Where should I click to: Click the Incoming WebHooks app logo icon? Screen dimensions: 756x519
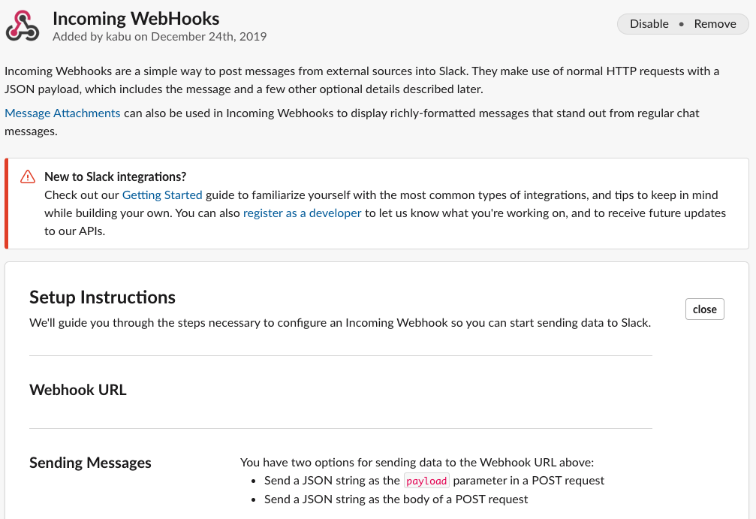22,26
